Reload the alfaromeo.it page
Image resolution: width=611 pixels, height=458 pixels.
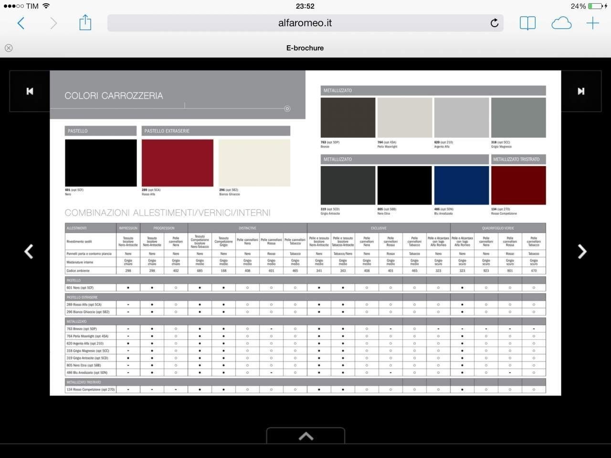(x=495, y=23)
